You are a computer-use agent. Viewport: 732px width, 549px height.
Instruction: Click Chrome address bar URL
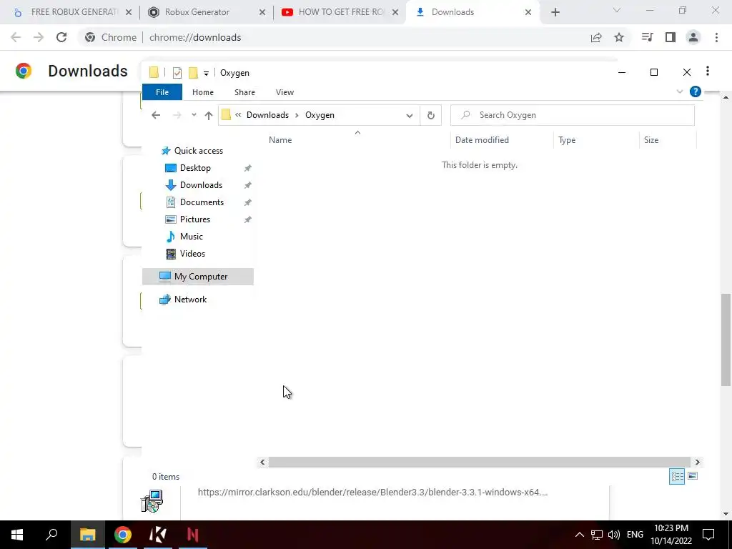click(195, 37)
